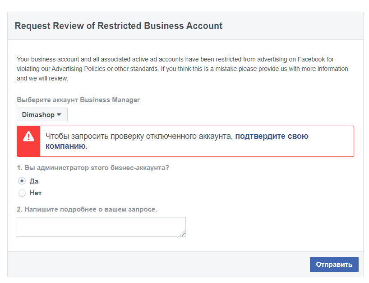Image resolution: width=369 pixels, height=283 pixels.
Task: Click the "Нет" option label
Action: pos(36,193)
